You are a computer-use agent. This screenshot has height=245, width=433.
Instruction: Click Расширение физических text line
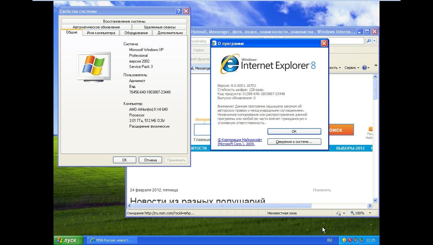tap(149, 126)
